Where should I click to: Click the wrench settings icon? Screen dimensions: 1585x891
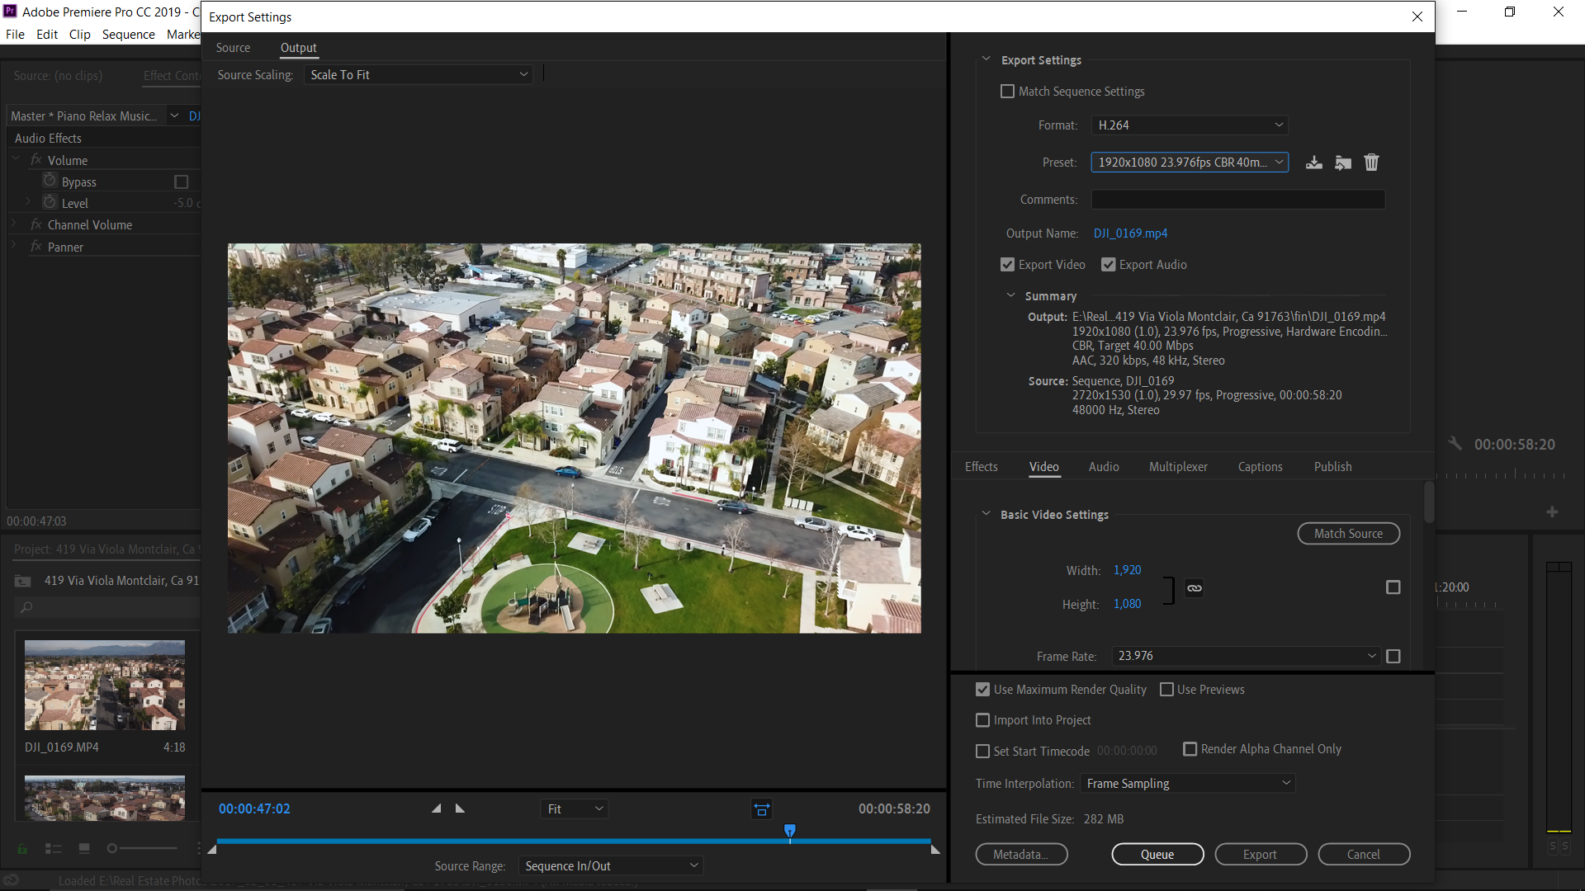tap(1455, 444)
